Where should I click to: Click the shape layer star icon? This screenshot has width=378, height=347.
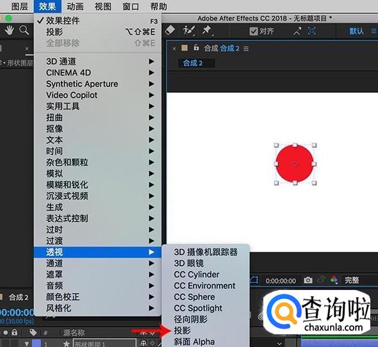click(x=66, y=343)
